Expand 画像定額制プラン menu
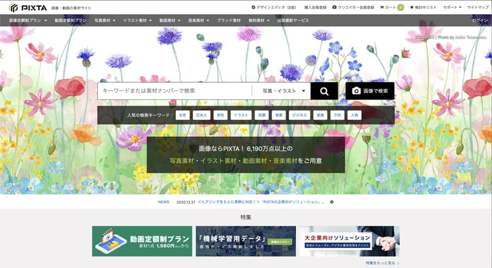Screen dimensions: 492x268 coord(28,20)
